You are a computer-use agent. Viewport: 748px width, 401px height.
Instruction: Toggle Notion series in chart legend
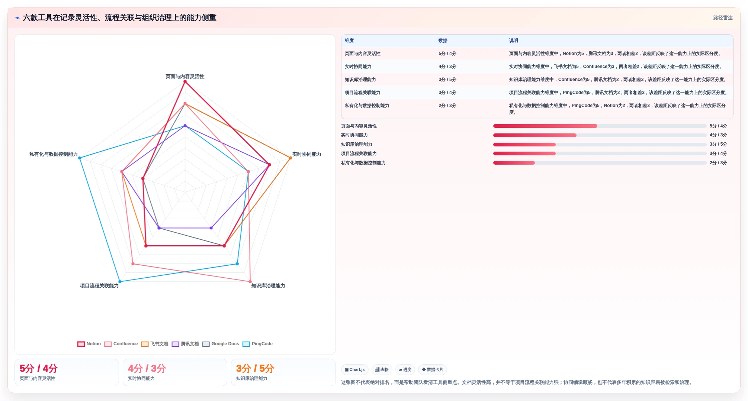click(89, 344)
